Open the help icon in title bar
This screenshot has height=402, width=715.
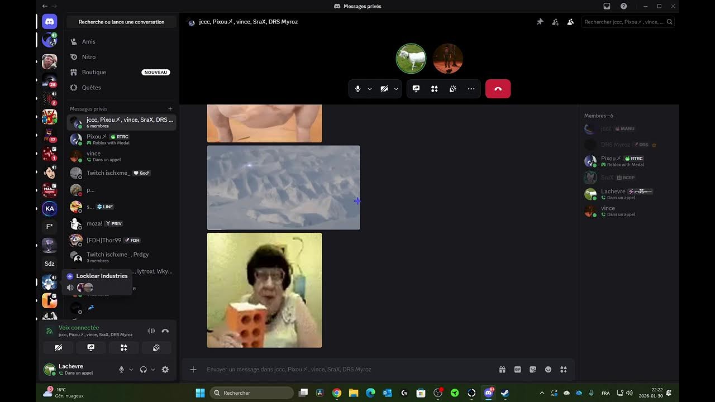point(623,6)
